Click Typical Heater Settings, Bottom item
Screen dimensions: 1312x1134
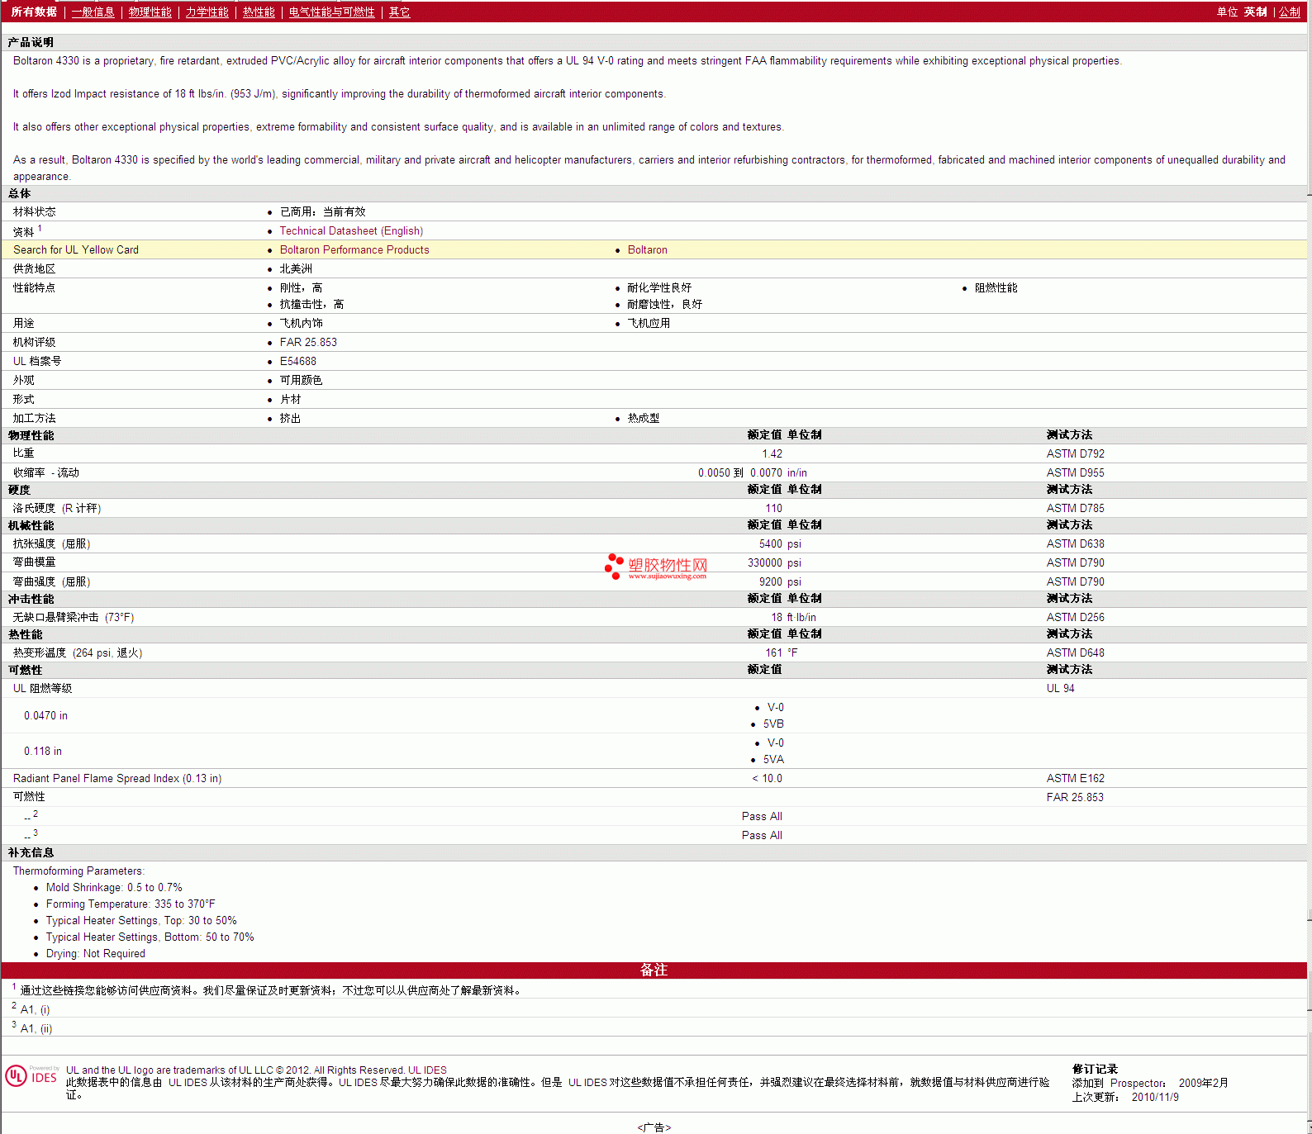click(x=150, y=937)
